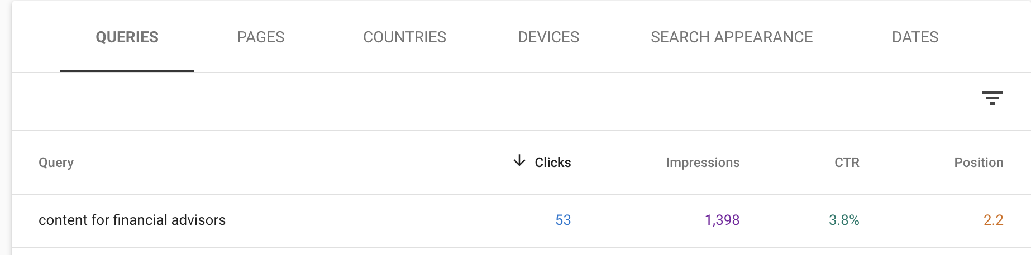Select the DEVICES tab

pos(548,37)
